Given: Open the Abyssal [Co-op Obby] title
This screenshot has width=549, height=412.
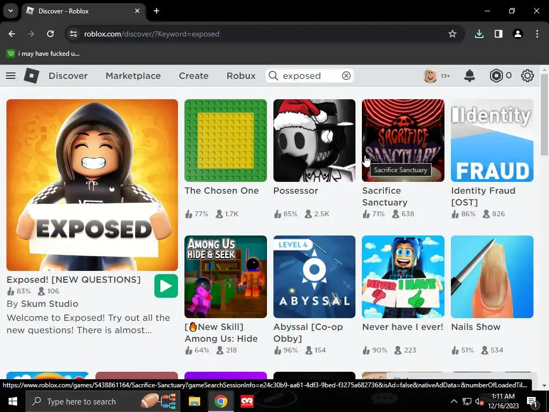Looking at the screenshot, I should pyautogui.click(x=308, y=333).
